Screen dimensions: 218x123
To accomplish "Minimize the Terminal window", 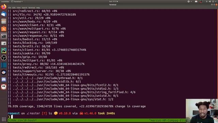I will click(x=212, y=4).
